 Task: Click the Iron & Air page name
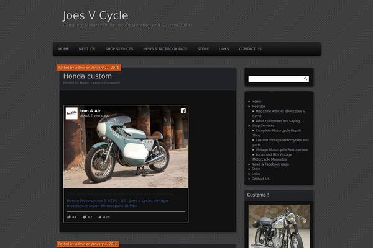click(90, 110)
